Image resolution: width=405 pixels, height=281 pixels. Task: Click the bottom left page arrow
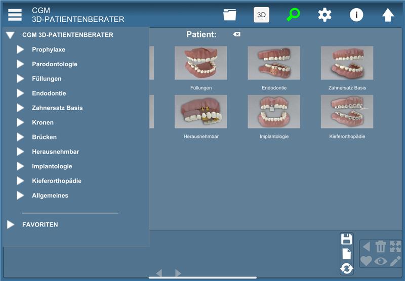tap(159, 273)
